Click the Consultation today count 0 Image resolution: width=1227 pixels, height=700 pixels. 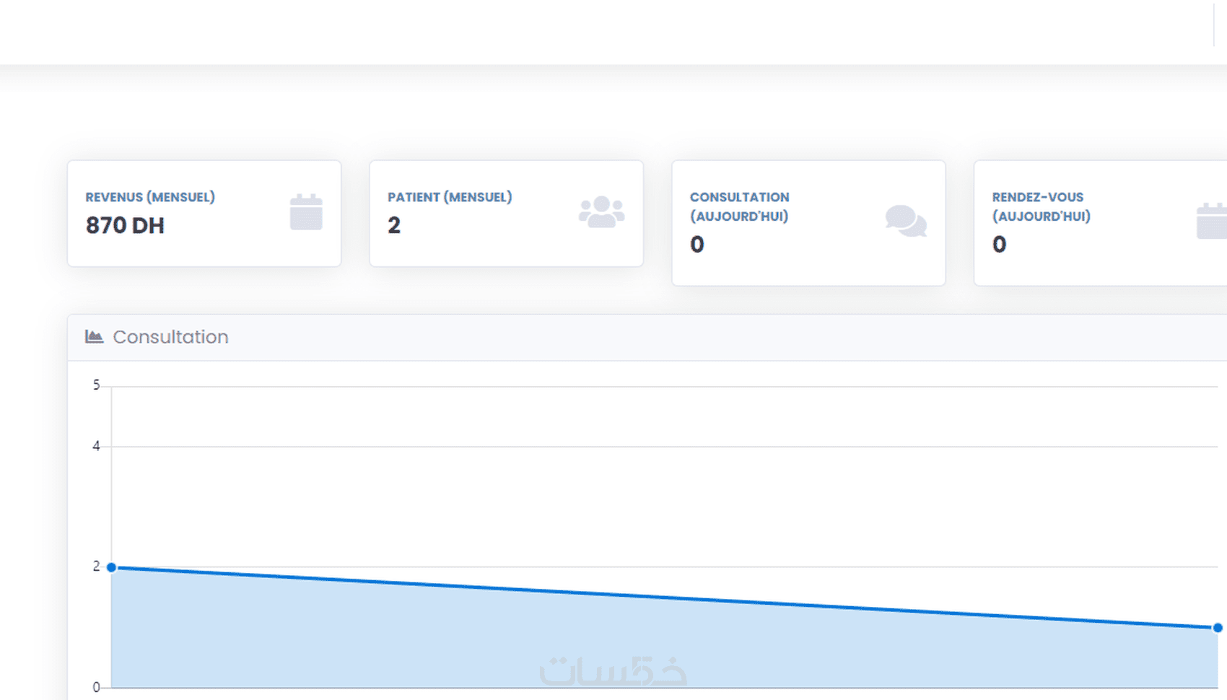tap(697, 245)
